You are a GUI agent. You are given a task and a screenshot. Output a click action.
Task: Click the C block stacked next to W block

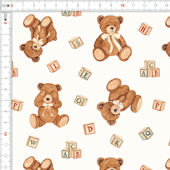[x=71, y=146]
